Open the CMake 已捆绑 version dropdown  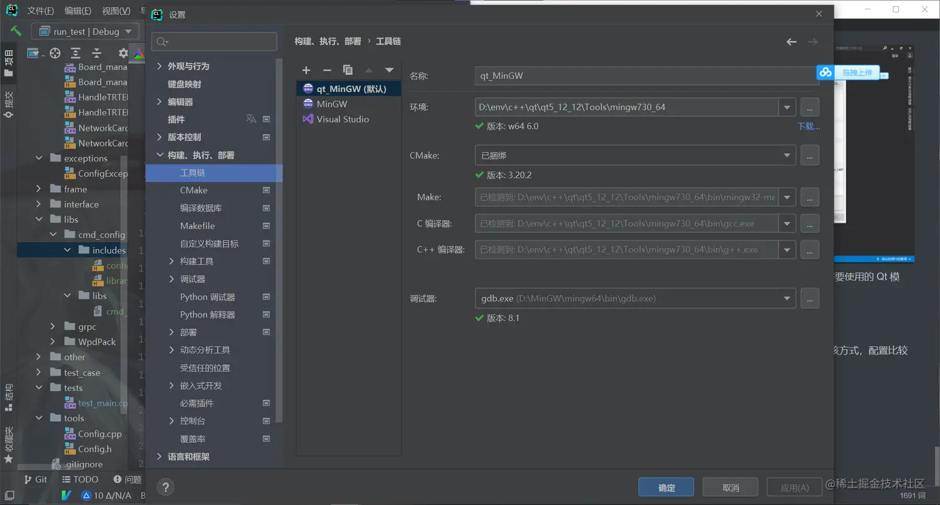[x=787, y=155]
